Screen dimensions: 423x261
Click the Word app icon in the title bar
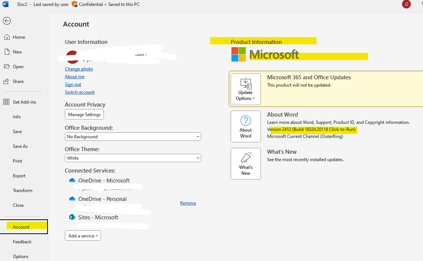pos(6,4)
